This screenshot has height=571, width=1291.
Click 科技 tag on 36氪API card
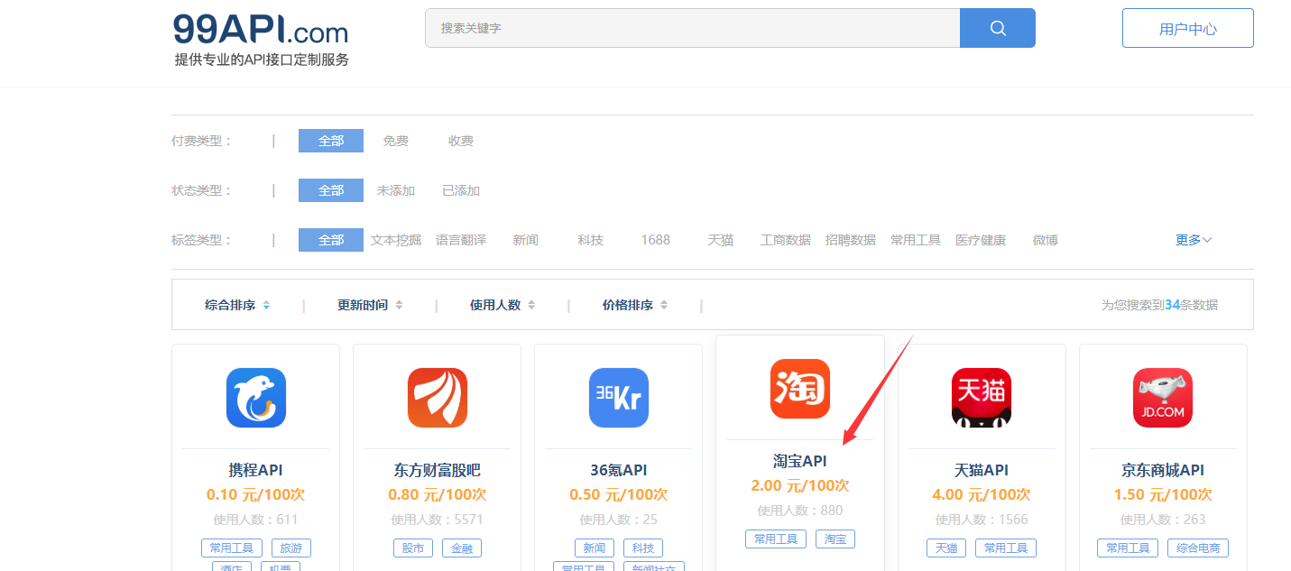point(643,548)
